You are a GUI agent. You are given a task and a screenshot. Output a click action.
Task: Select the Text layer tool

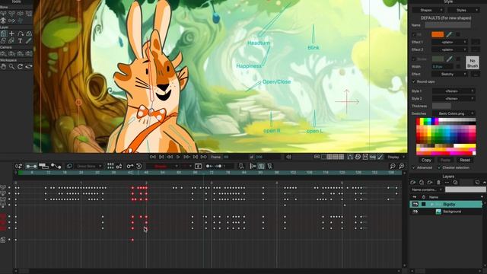tap(21, 40)
